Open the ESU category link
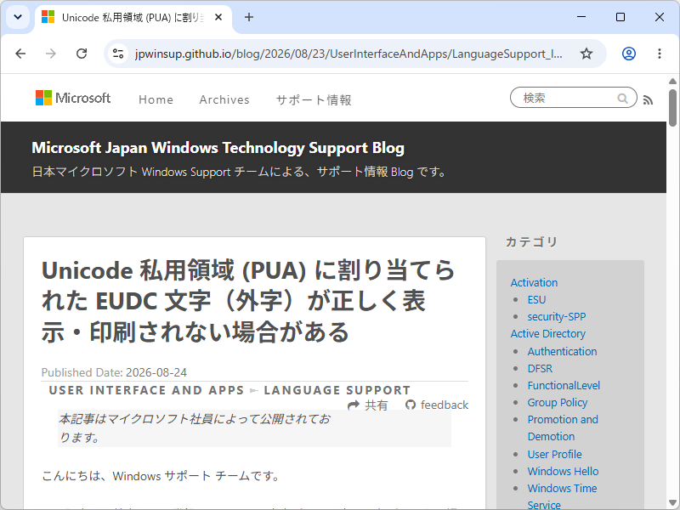The height and width of the screenshot is (510, 680). pos(536,300)
